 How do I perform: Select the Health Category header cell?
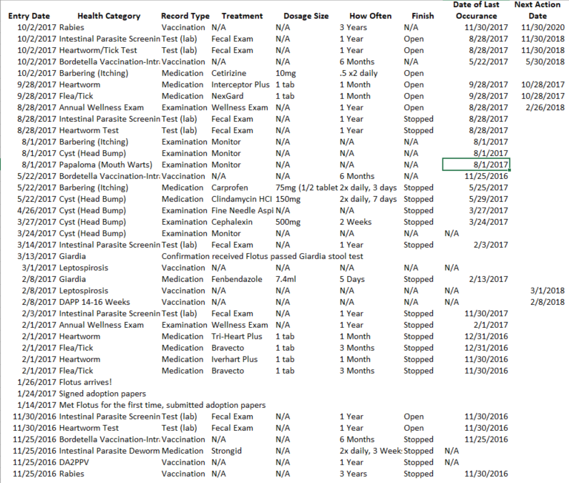tap(109, 16)
